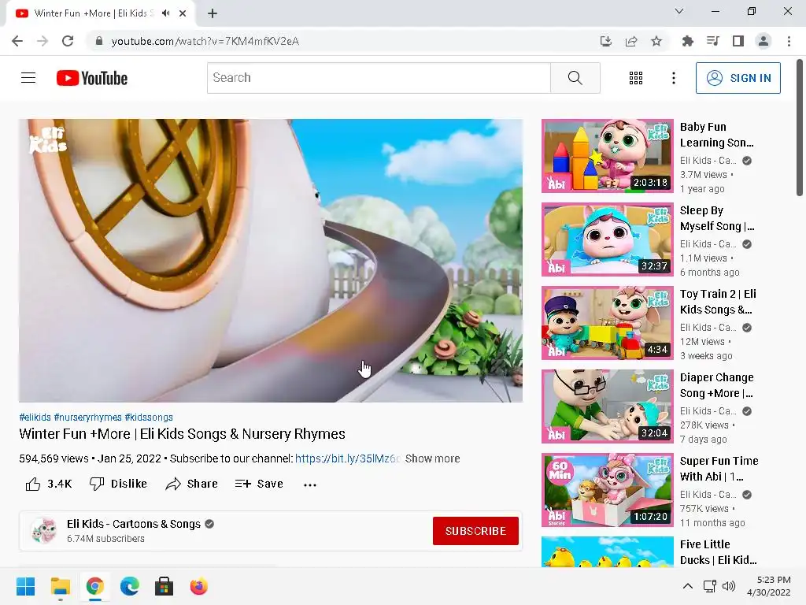Open media controls in Chrome toolbar
The height and width of the screenshot is (605, 806).
tap(712, 41)
